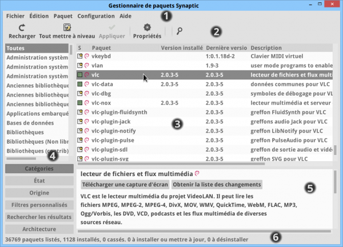
Task: Click Debian swirl icon on vlc-plugin-pulse row
Action: (x=87, y=140)
